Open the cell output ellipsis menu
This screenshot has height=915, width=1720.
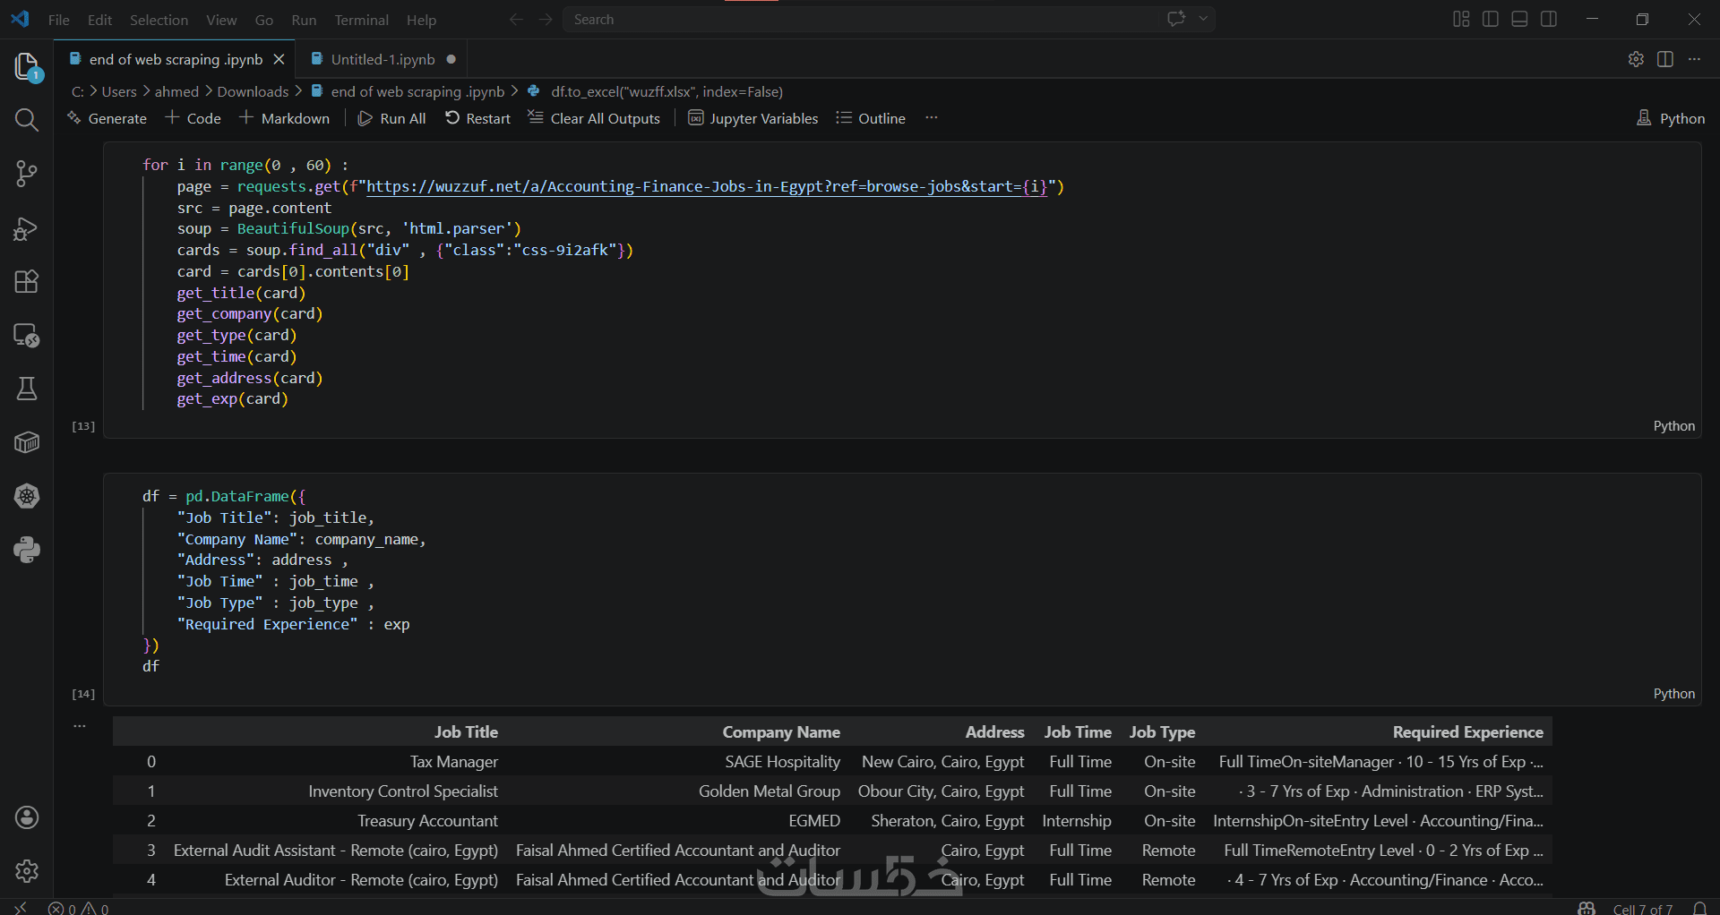pos(80,726)
